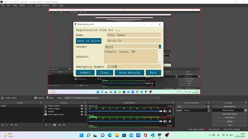Screen dimensions: 248x139
Task: Toggle visibility of the Video Capture Device source
Action: pos(82,115)
